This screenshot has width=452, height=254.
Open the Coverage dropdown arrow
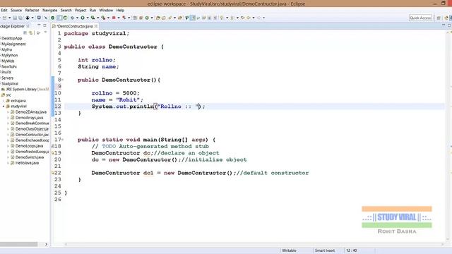[97, 18]
